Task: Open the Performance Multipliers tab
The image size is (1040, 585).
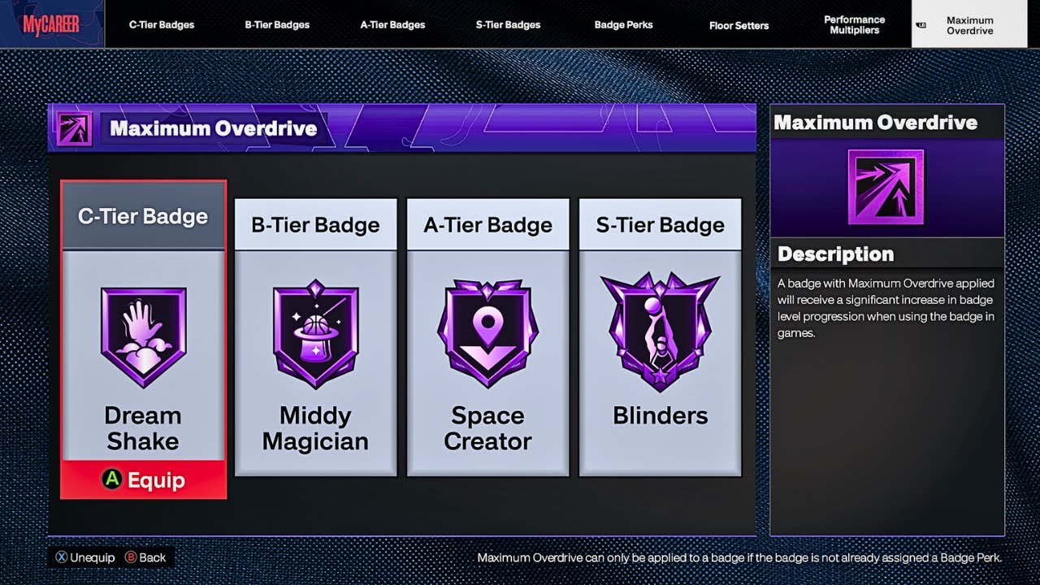Action: tap(854, 24)
